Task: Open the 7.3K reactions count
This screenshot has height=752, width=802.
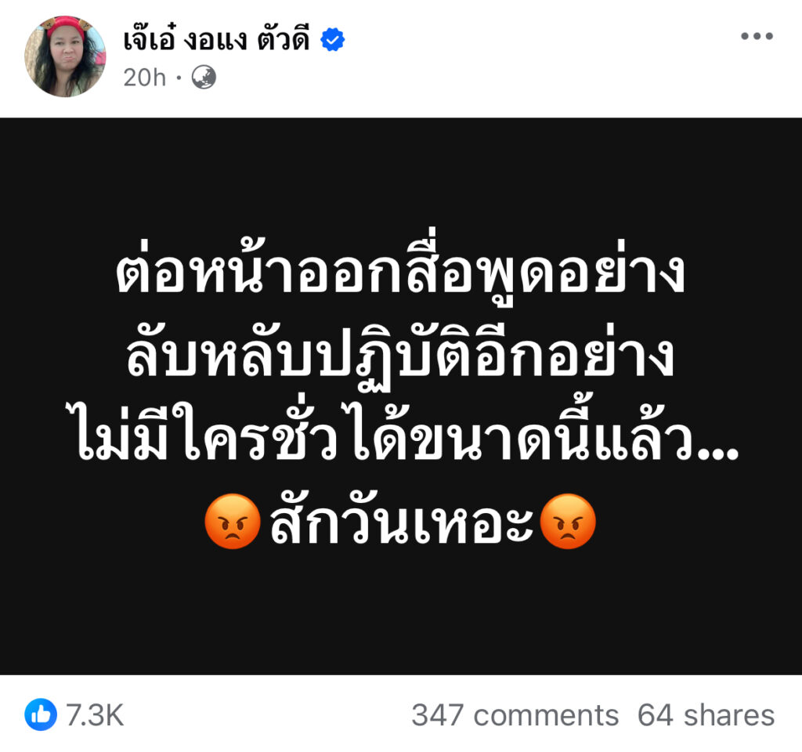Action: coord(95,714)
